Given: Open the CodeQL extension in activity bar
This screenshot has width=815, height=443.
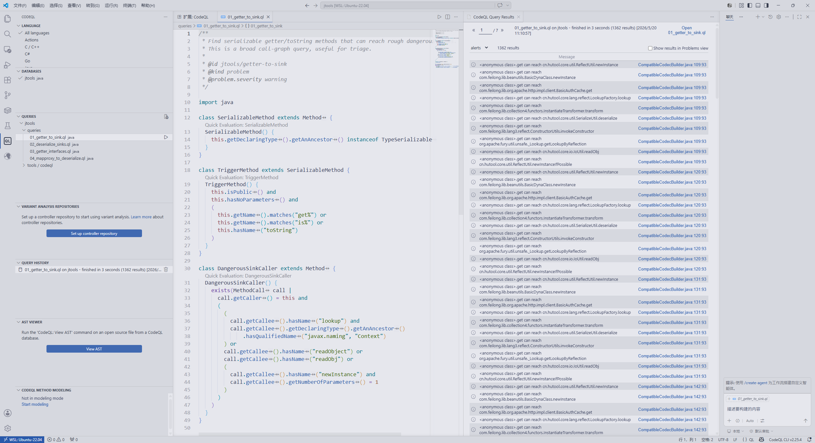Looking at the screenshot, I should tap(8, 141).
